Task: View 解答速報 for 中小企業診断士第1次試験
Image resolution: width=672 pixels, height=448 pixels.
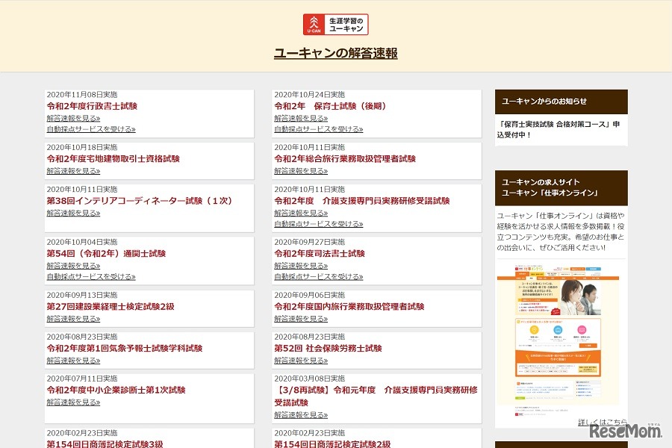Action: point(73,401)
